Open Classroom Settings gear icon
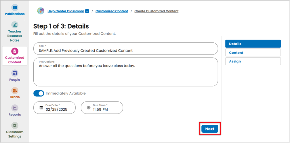The width and height of the screenshot is (290, 143). click(x=15, y=126)
